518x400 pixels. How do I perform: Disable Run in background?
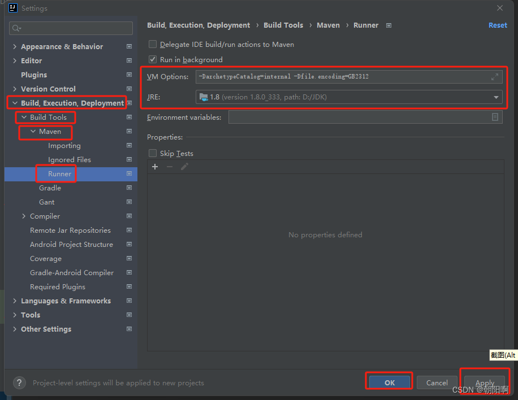pos(152,59)
